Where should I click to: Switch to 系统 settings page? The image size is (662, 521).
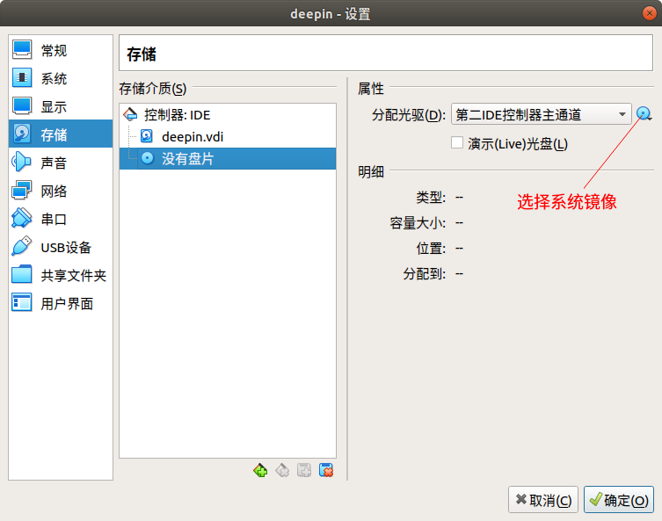point(61,78)
